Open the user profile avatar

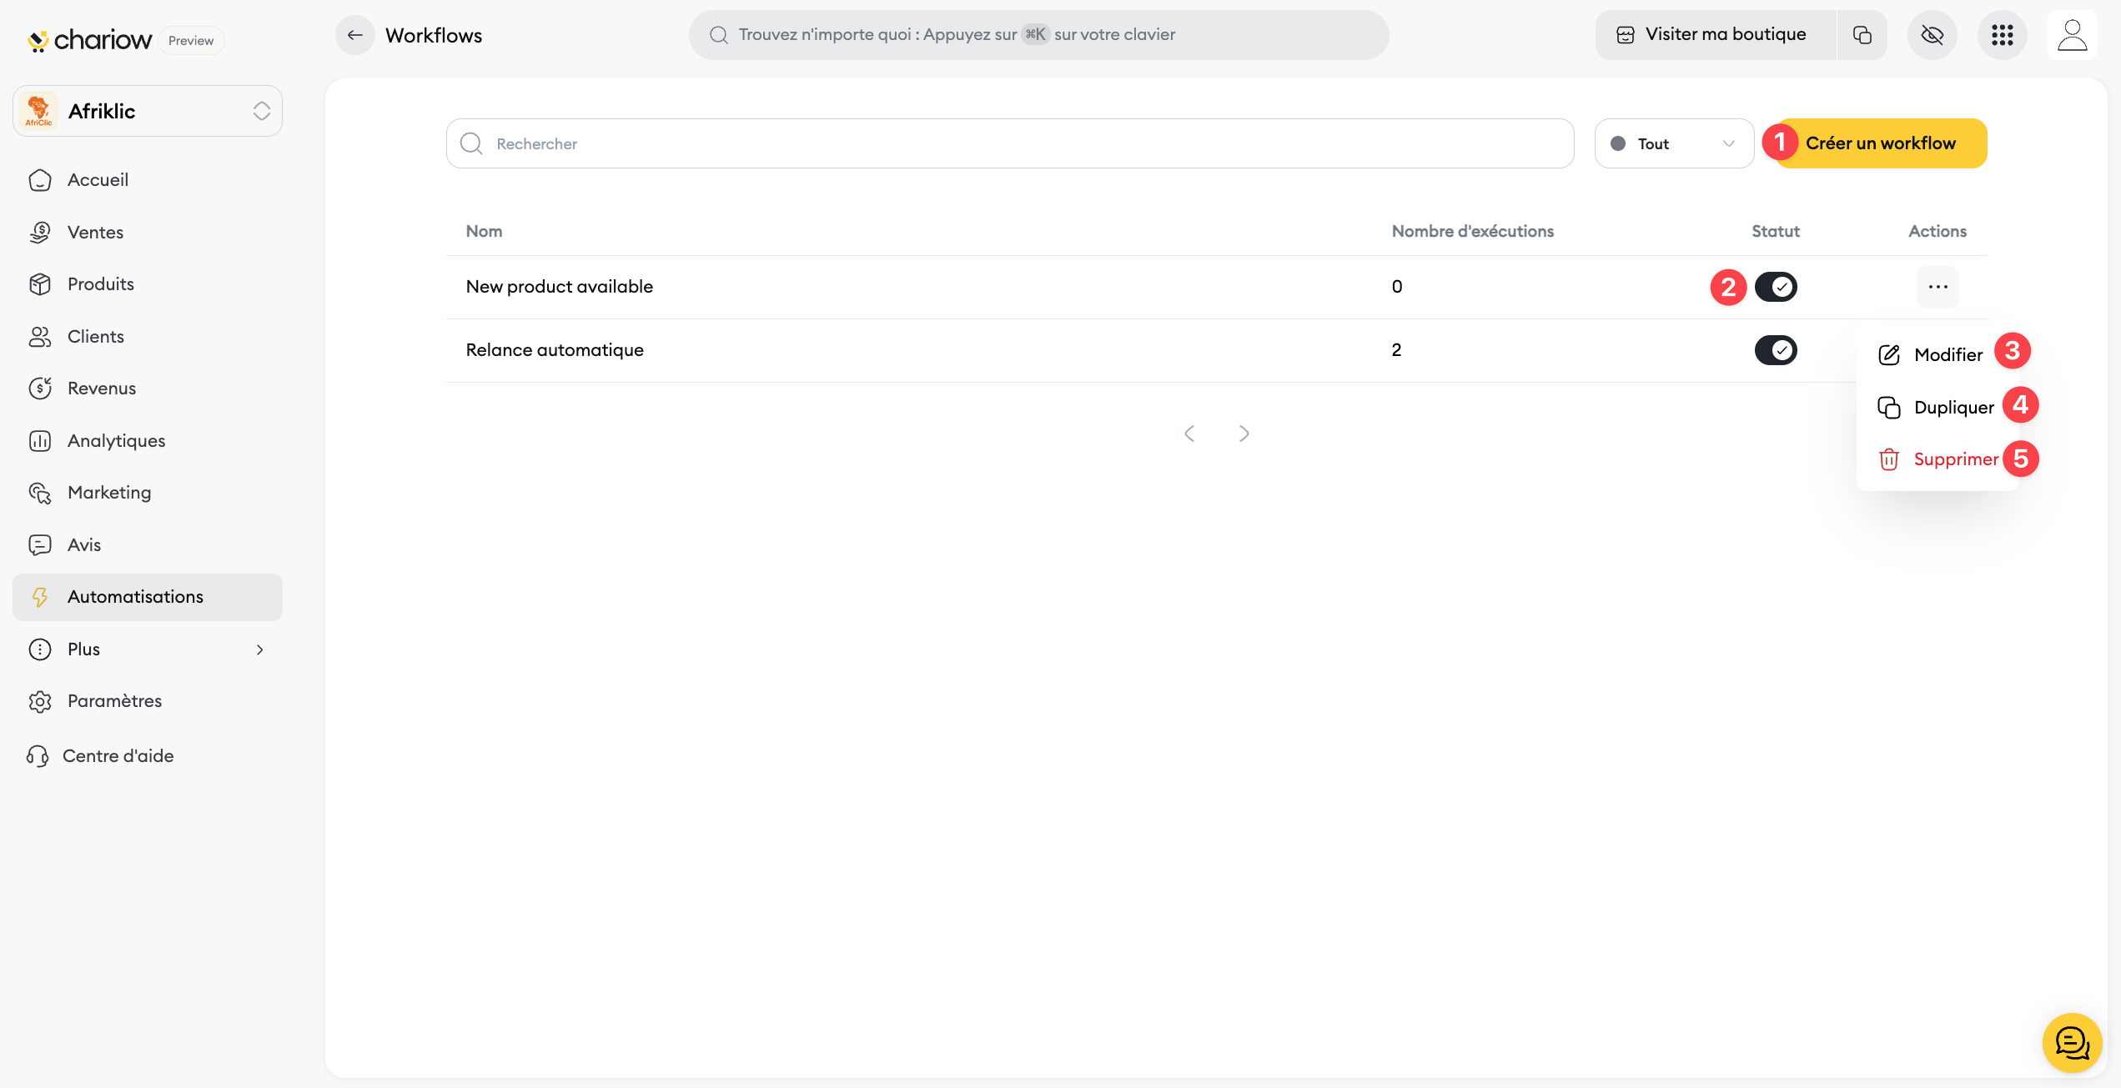[x=2072, y=35]
